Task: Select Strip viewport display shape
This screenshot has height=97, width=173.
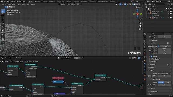Action: [x=168, y=82]
